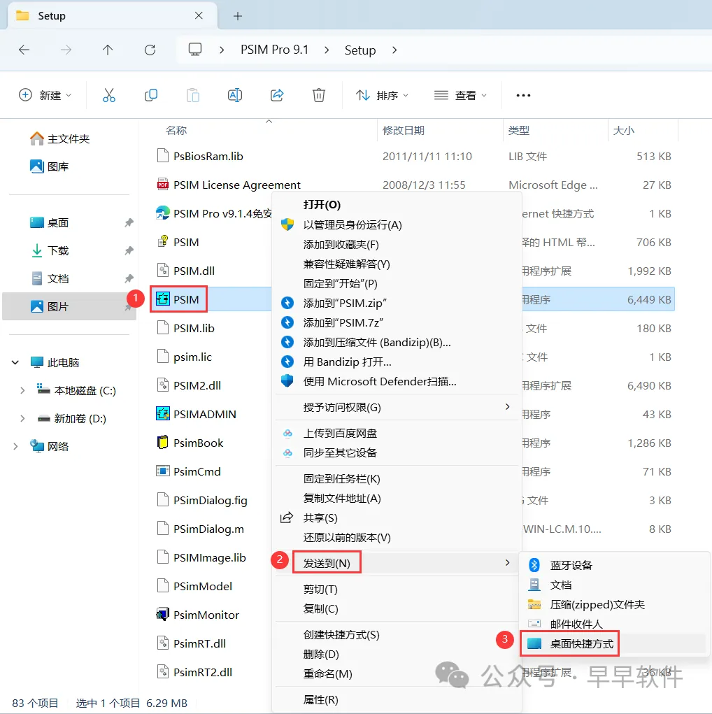
Task: Open Home (主文件夹) in sidebar
Action: [x=59, y=138]
